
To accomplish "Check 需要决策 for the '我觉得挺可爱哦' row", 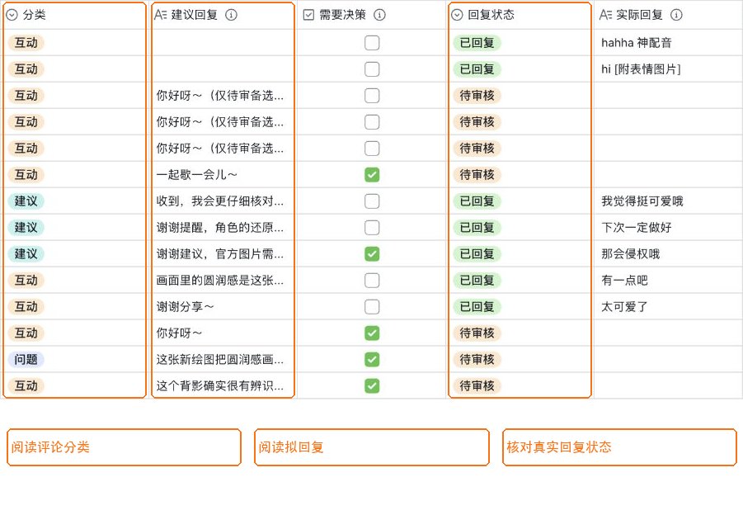I will coord(372,201).
